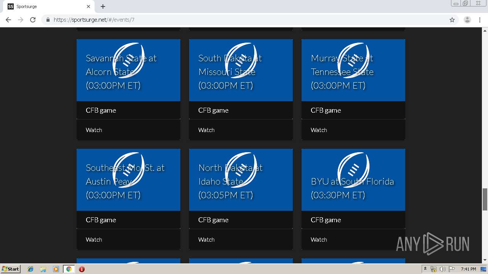Reload the Sportsurge page
Viewport: 488px width, 274px height.
pyautogui.click(x=33, y=20)
